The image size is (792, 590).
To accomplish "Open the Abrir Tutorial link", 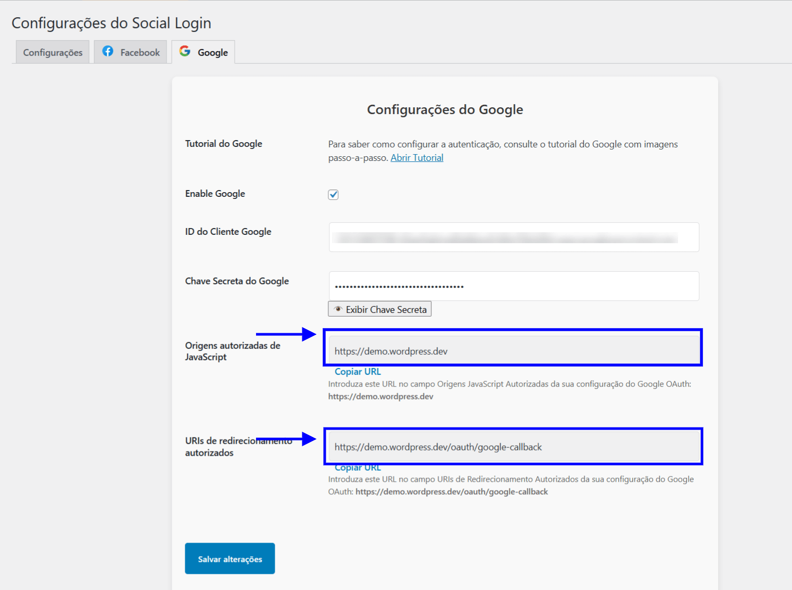I will (x=417, y=158).
